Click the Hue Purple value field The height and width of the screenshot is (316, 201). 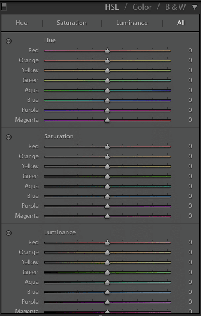[190, 110]
